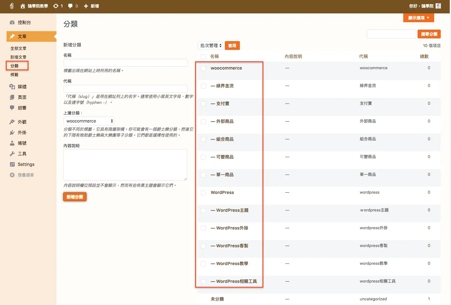451x305 pixels.
Task: Click the category search input box
Action: pyautogui.click(x=391, y=34)
